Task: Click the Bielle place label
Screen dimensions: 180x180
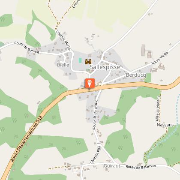Action: click(x=63, y=65)
